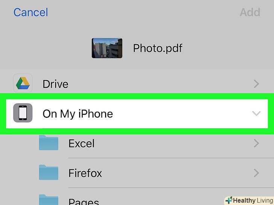This screenshot has height=205, width=274.
Task: Tap the Photo.pdf thumbnail preview
Action: click(107, 48)
